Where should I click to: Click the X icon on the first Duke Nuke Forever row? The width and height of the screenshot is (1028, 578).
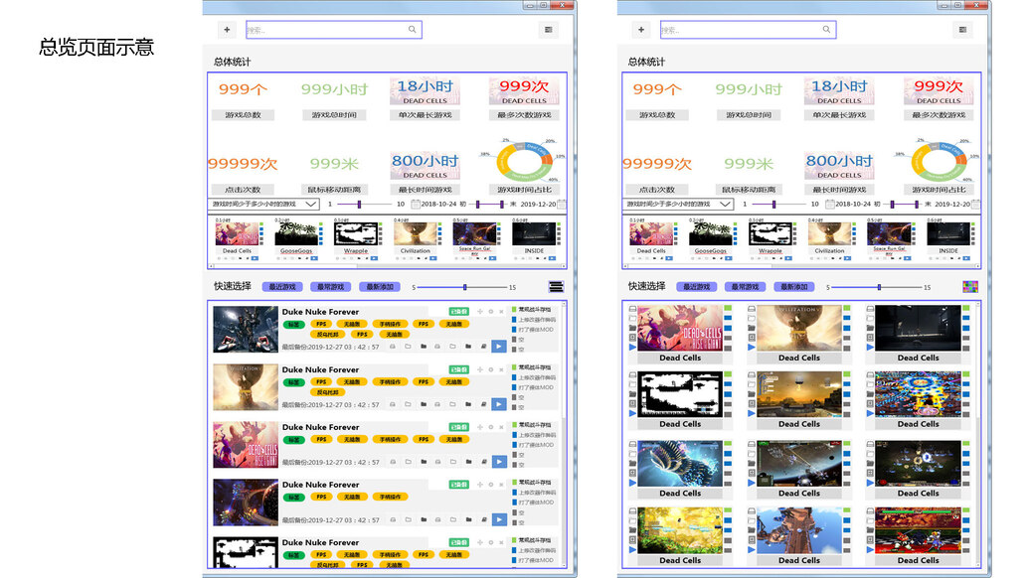click(x=501, y=312)
